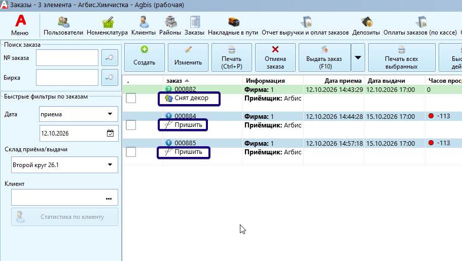Screen dimensions: 462x261
Task: Check the box for order 000885
Action: (x=131, y=152)
